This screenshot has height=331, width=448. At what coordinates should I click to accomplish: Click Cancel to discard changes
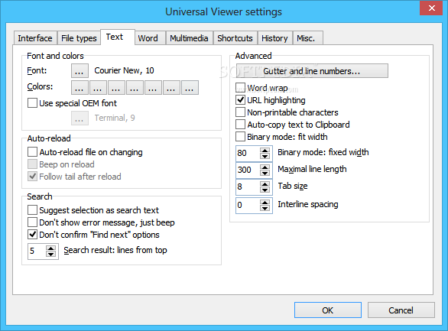[x=401, y=310]
